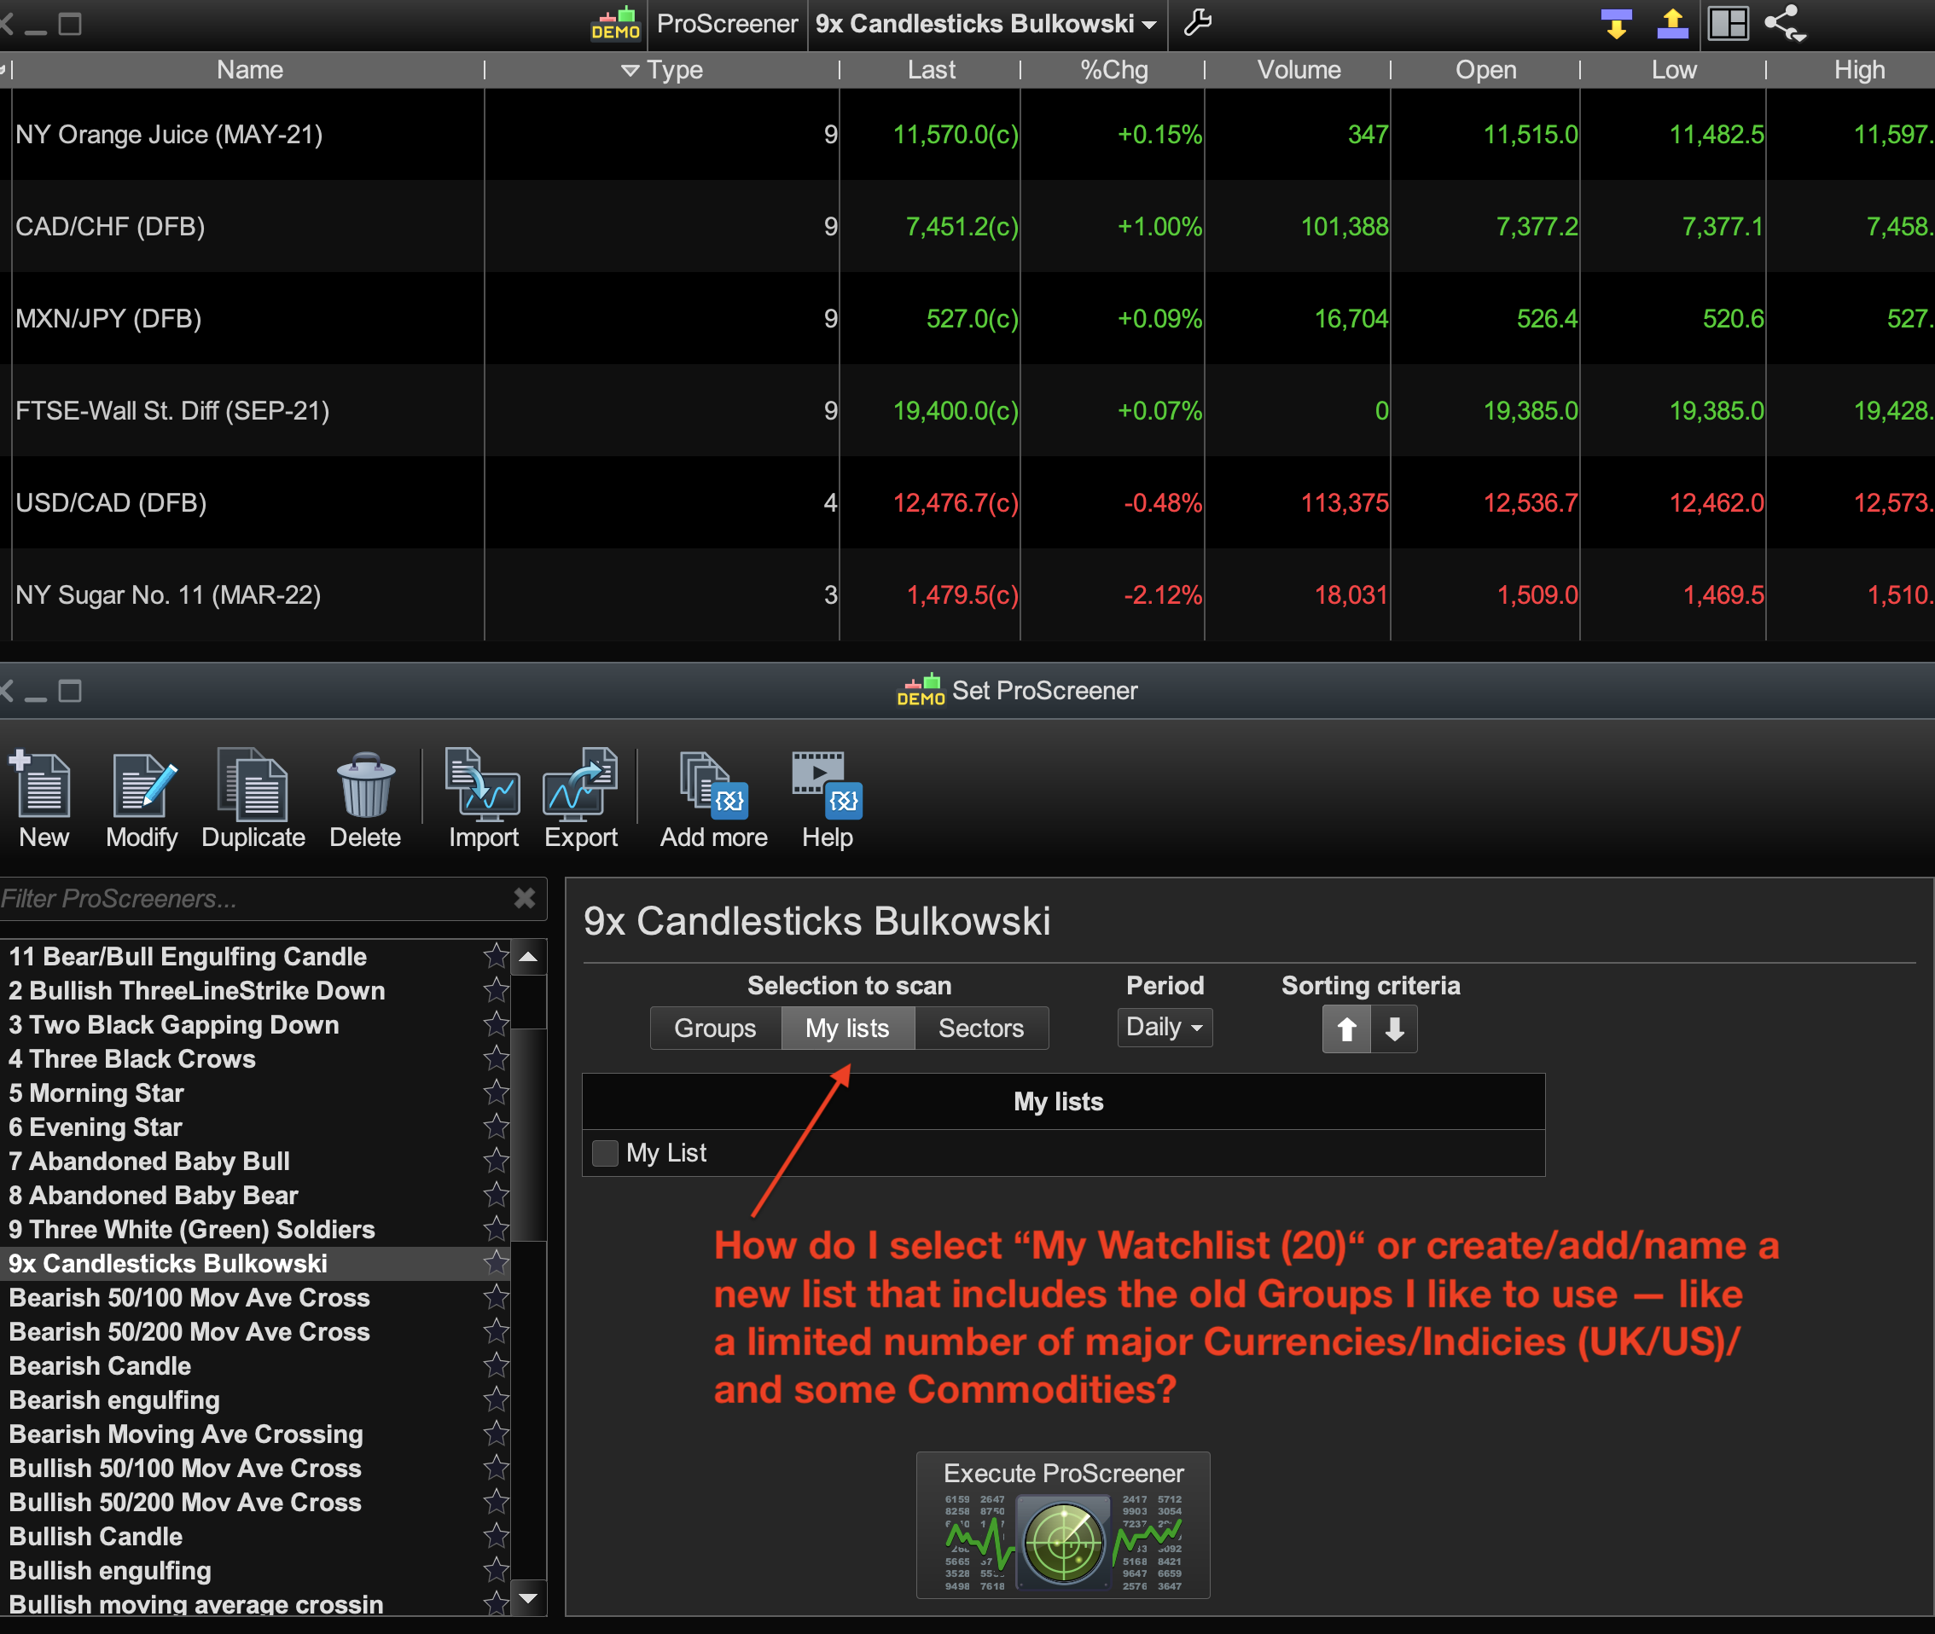Screen dimensions: 1935x1634
Task: Click the Export ProScreener icon
Action: [580, 786]
